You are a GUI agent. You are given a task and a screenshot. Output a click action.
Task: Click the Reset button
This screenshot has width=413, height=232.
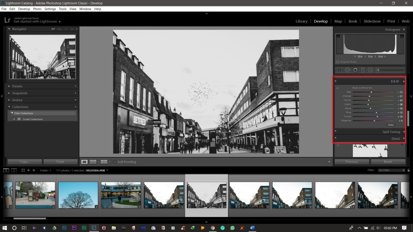click(x=388, y=162)
